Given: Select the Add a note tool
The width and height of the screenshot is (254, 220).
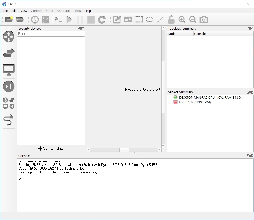Looking at the screenshot, I should (117, 20).
